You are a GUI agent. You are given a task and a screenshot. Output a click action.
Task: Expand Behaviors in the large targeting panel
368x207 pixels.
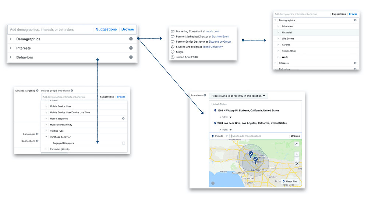tap(11, 57)
